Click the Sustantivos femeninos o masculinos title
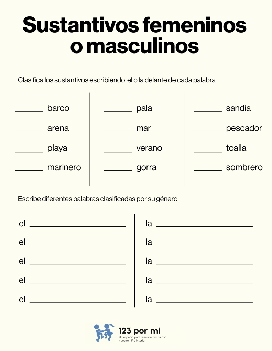This screenshot has width=272, height=351. (x=134, y=35)
